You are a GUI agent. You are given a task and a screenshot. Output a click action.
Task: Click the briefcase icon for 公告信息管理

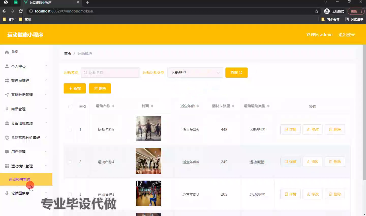[x=7, y=123]
